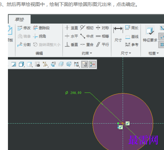This screenshot has height=150, width=164.
Task: Select the 分割 divide tool
Action: [24, 45]
